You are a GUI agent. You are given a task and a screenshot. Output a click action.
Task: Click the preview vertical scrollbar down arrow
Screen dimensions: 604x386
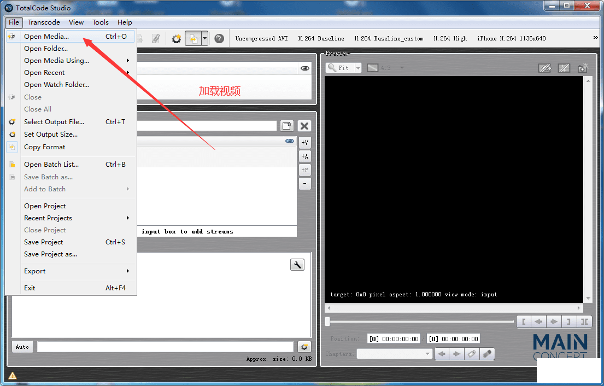coord(588,299)
